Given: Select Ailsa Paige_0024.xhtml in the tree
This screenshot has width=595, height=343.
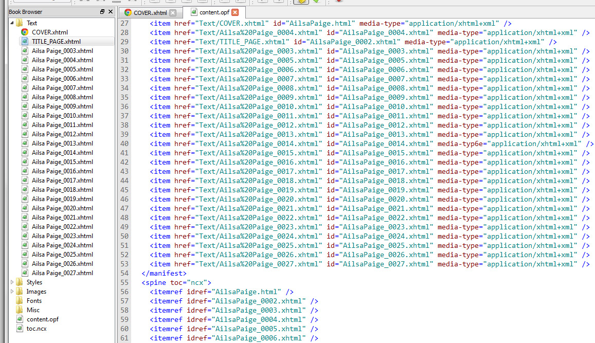Looking at the screenshot, I should point(62,245).
